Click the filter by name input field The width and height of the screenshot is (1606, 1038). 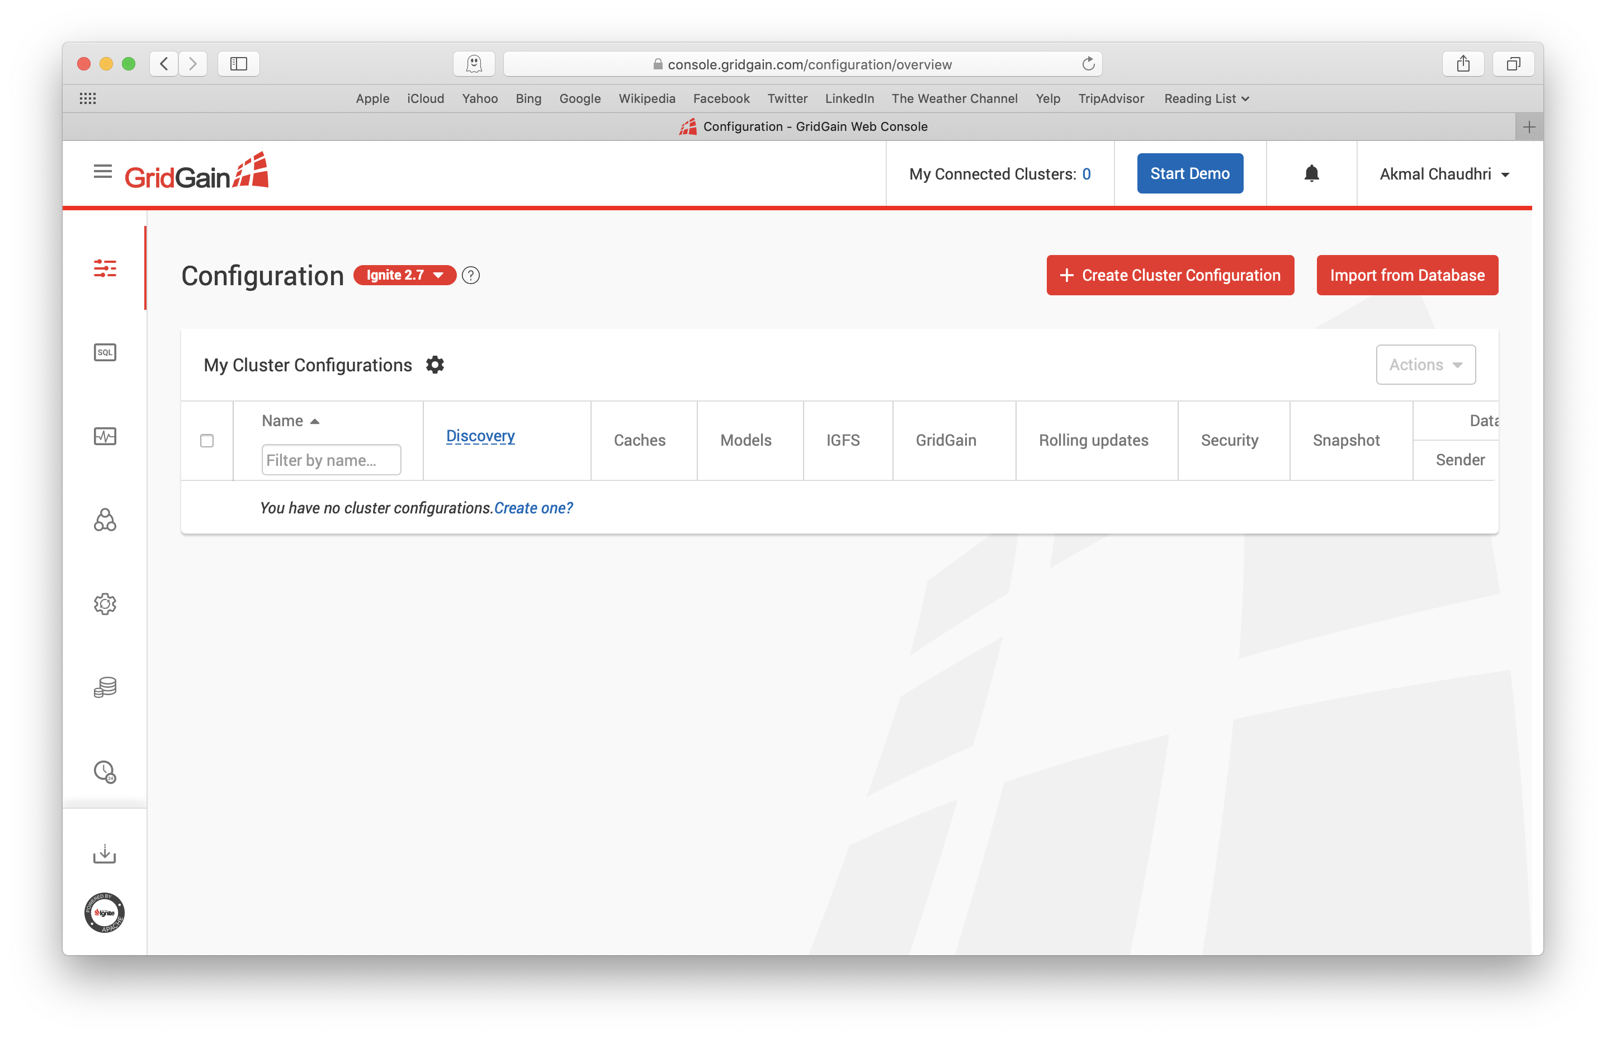tap(329, 460)
